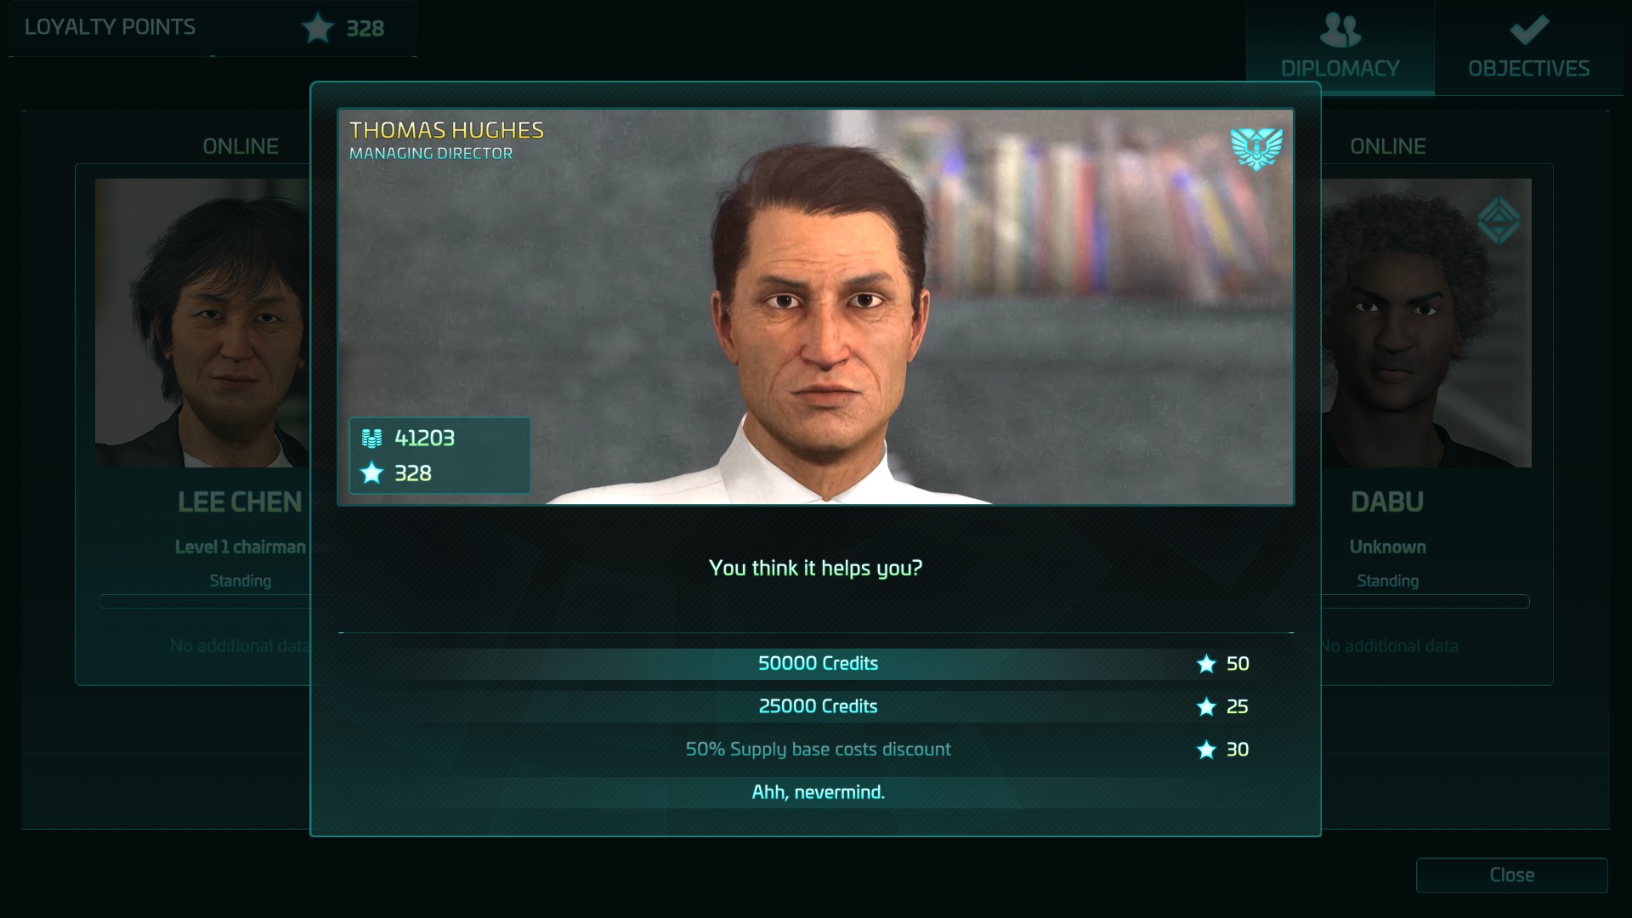This screenshot has width=1632, height=918.
Task: Click the star icon next to cost 25
Action: pos(1206,706)
